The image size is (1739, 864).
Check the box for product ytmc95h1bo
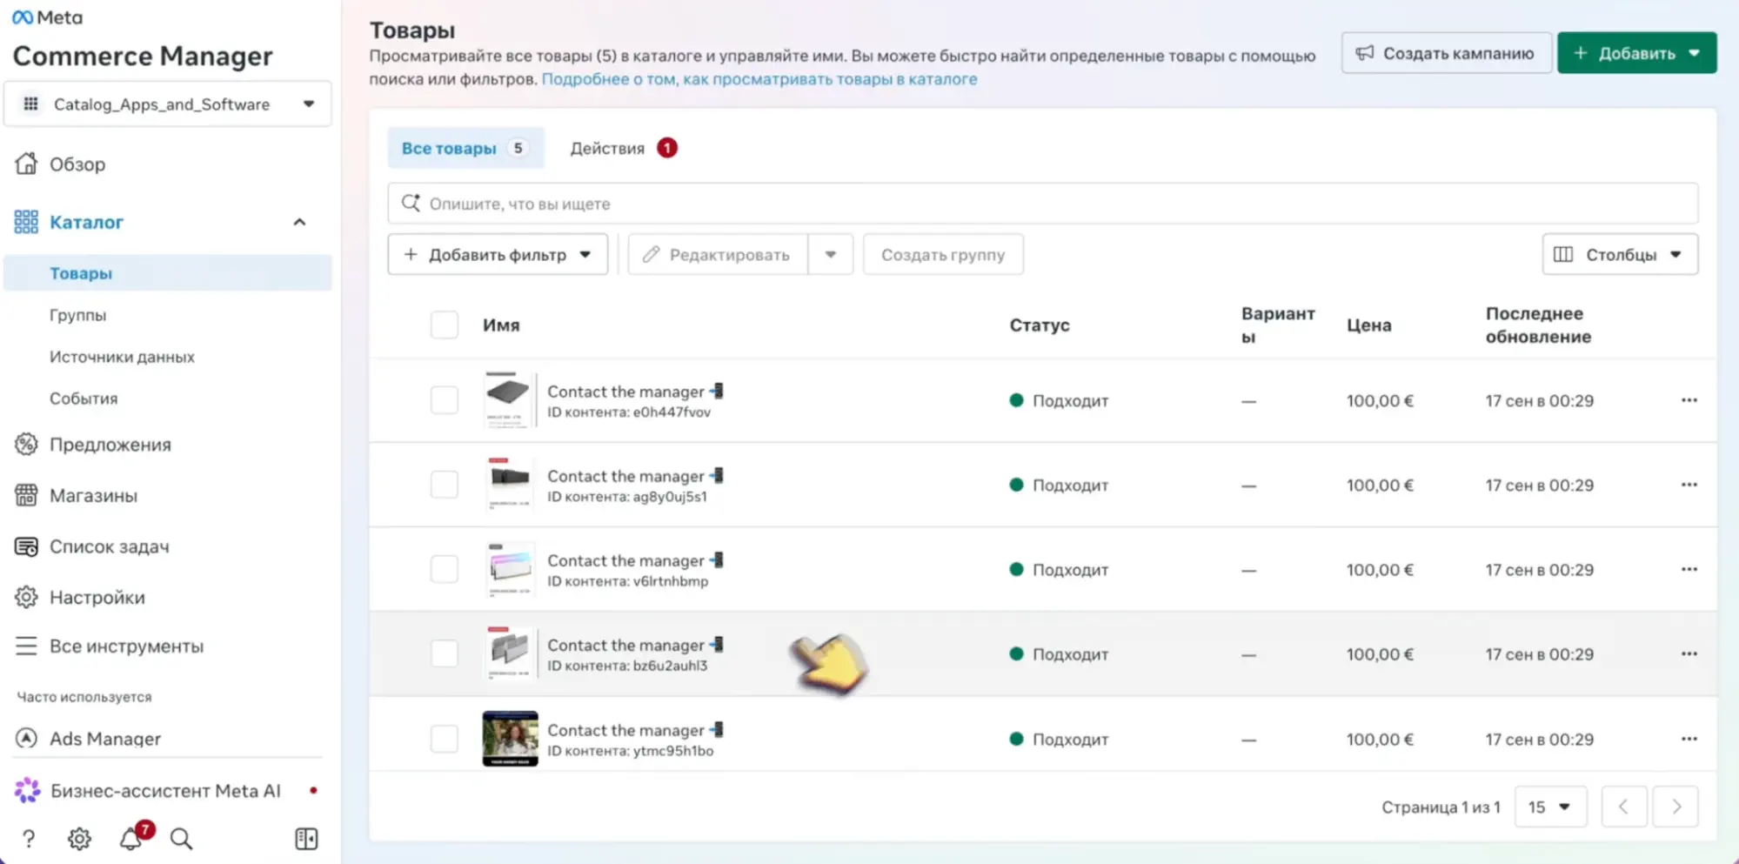445,739
